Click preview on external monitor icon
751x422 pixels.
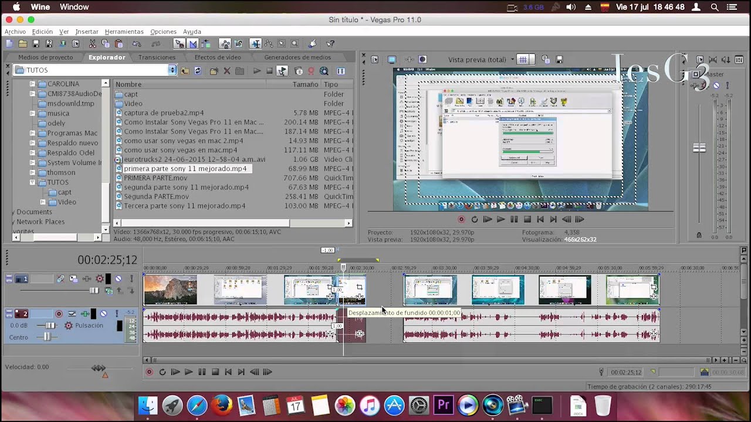[392, 60]
